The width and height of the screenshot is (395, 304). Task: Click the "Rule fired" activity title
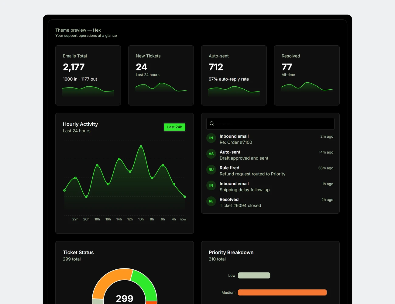[x=229, y=168]
